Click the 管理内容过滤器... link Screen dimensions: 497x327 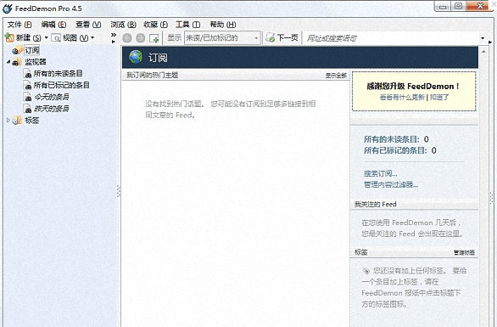click(x=391, y=184)
